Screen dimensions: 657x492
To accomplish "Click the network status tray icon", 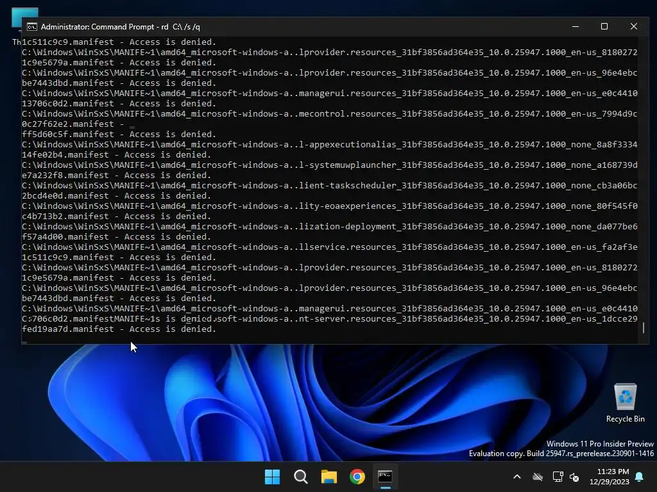I will pos(558,477).
